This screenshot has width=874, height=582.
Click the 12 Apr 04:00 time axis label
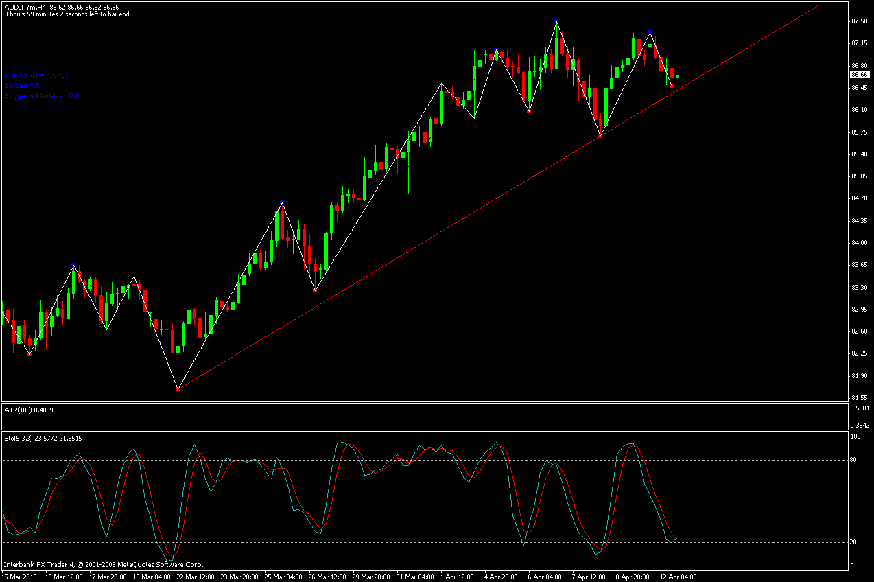[x=678, y=577]
